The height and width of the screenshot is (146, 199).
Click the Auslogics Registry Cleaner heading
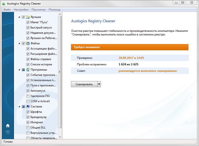coord(93,21)
